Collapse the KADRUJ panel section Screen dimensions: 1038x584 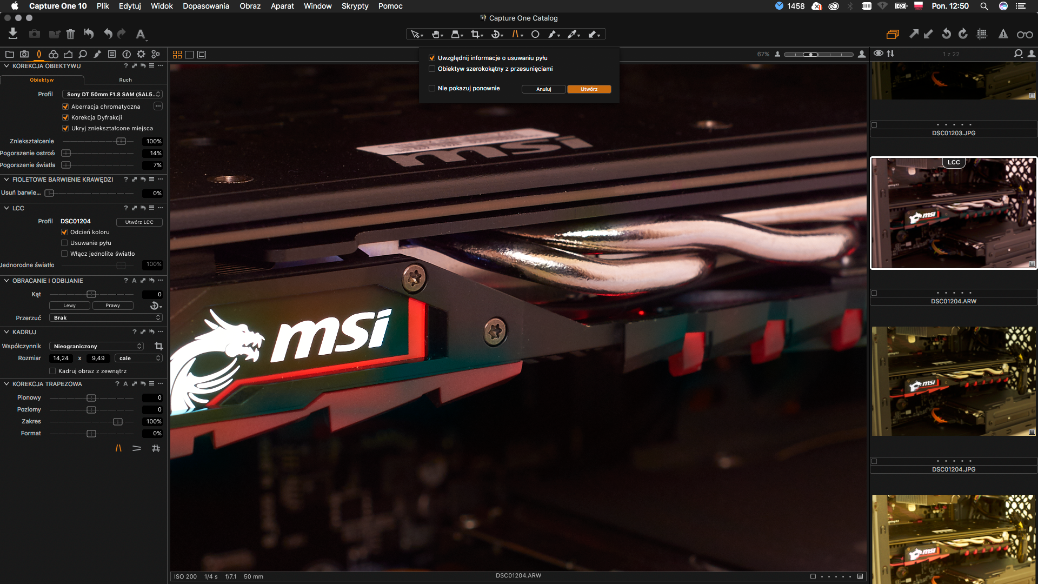6,332
